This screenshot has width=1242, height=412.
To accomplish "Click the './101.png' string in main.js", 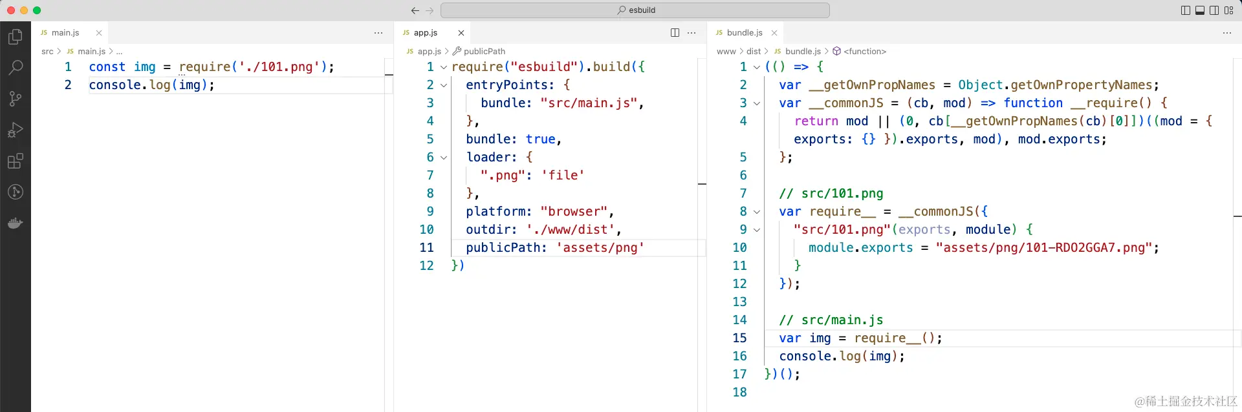I will [279, 67].
